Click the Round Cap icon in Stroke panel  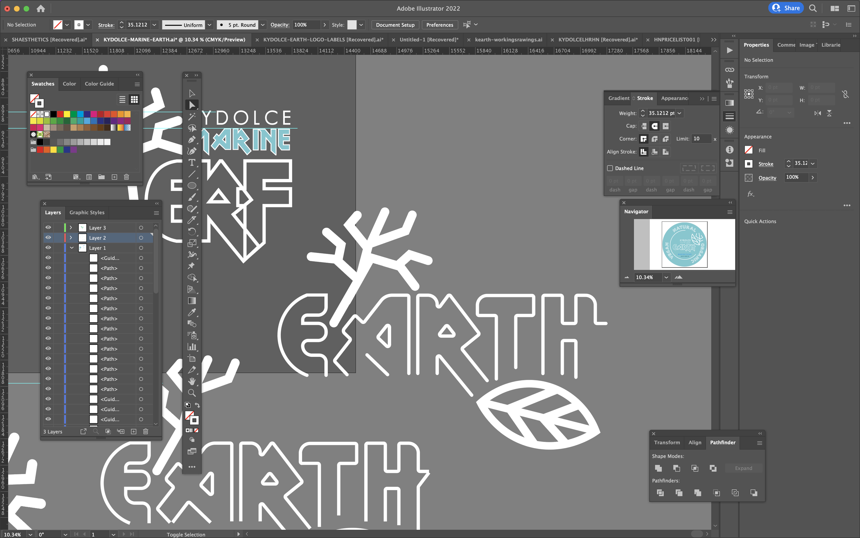tap(655, 126)
